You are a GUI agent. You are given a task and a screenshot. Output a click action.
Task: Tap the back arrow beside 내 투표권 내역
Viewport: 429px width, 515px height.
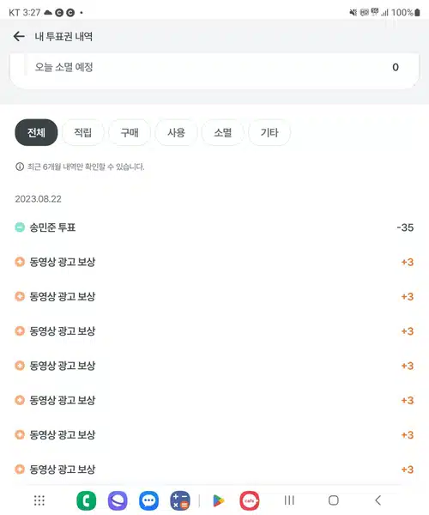[x=19, y=36]
